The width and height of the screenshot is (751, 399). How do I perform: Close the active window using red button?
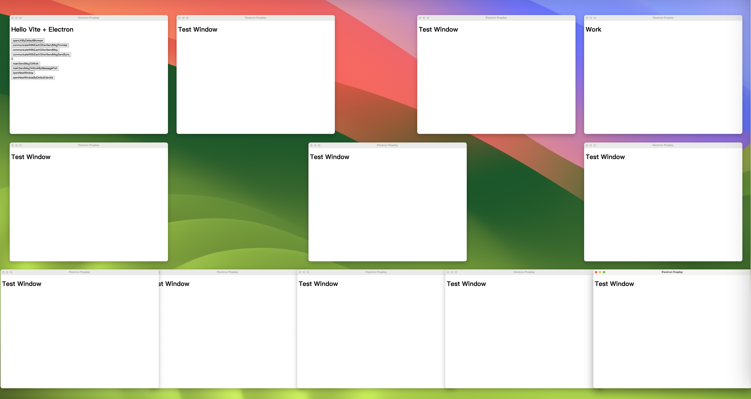(596, 272)
